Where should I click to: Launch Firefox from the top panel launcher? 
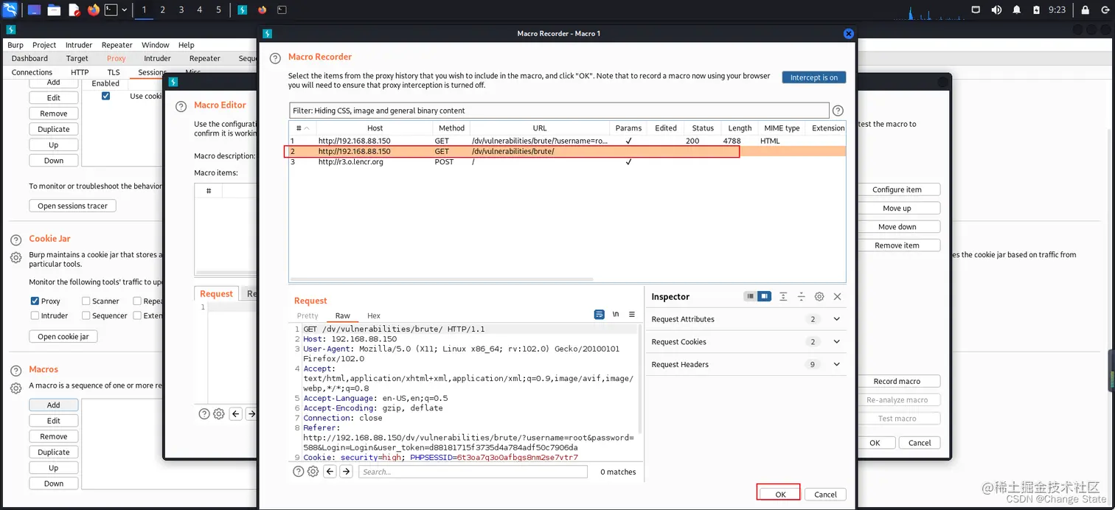coord(93,10)
